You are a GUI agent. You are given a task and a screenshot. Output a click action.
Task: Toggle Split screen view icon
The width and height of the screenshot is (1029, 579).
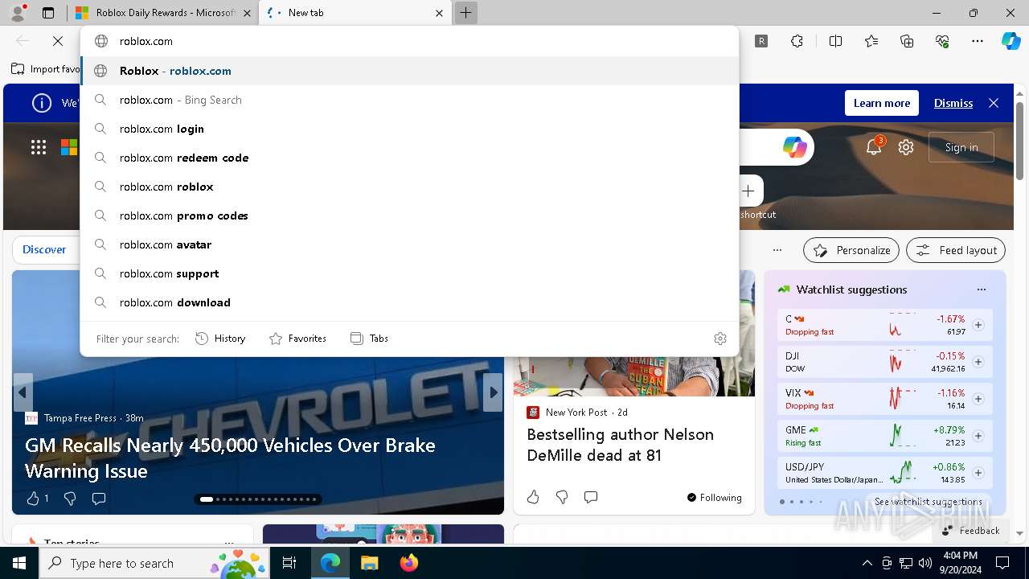835,41
